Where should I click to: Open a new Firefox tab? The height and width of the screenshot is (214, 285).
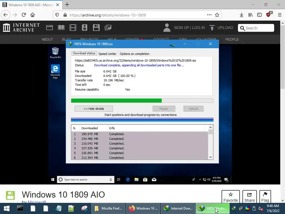click(x=67, y=4)
